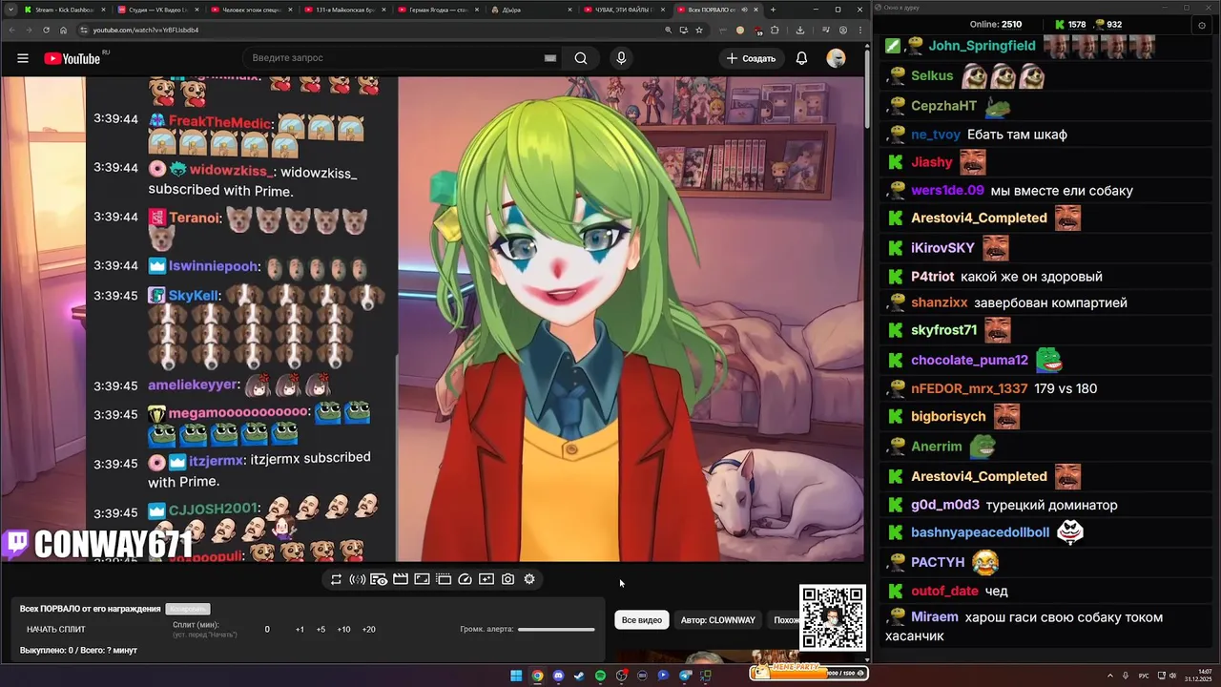Screen dimensions: 1221x687
Task: Open Discord from the taskbar
Action: 558,676
